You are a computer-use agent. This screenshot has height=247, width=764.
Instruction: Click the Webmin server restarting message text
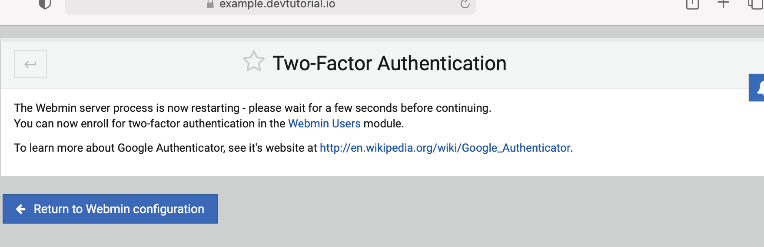click(252, 108)
